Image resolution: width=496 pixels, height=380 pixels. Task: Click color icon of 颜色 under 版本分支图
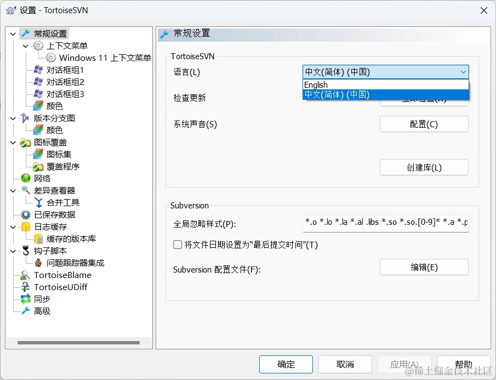click(x=38, y=130)
